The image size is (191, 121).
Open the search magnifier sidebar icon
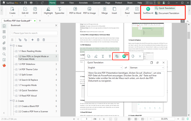4,54
